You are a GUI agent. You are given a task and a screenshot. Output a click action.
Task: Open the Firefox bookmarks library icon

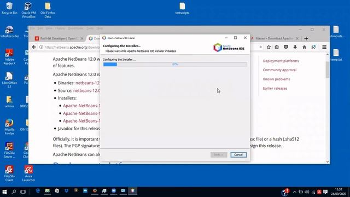click(277, 47)
